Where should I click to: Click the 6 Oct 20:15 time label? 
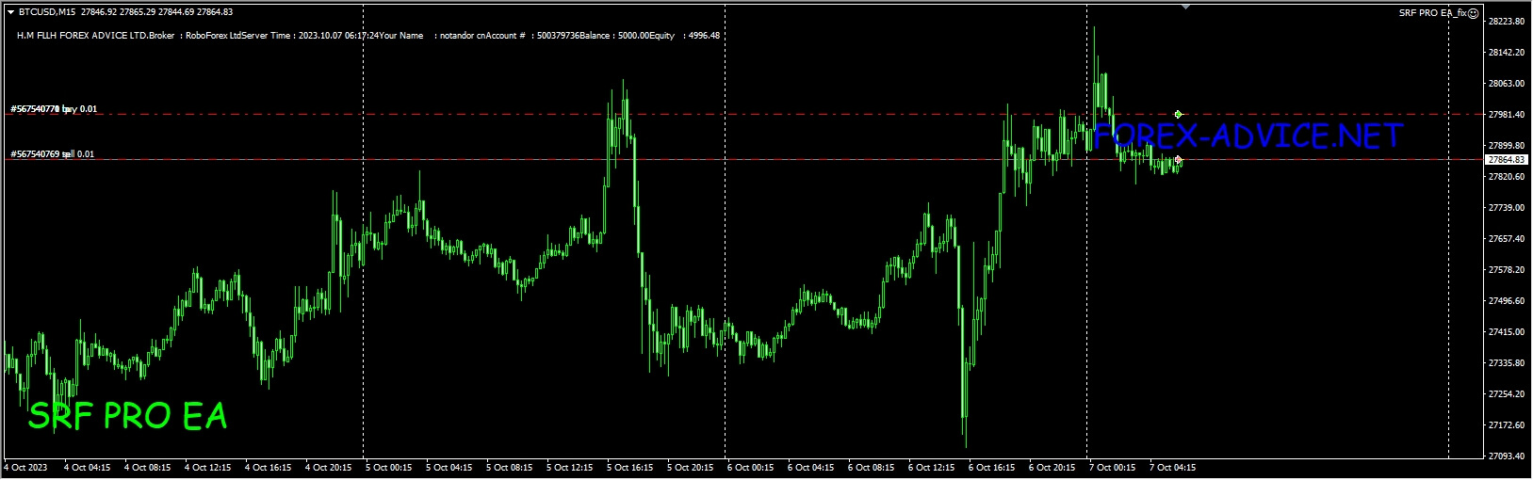(1052, 467)
